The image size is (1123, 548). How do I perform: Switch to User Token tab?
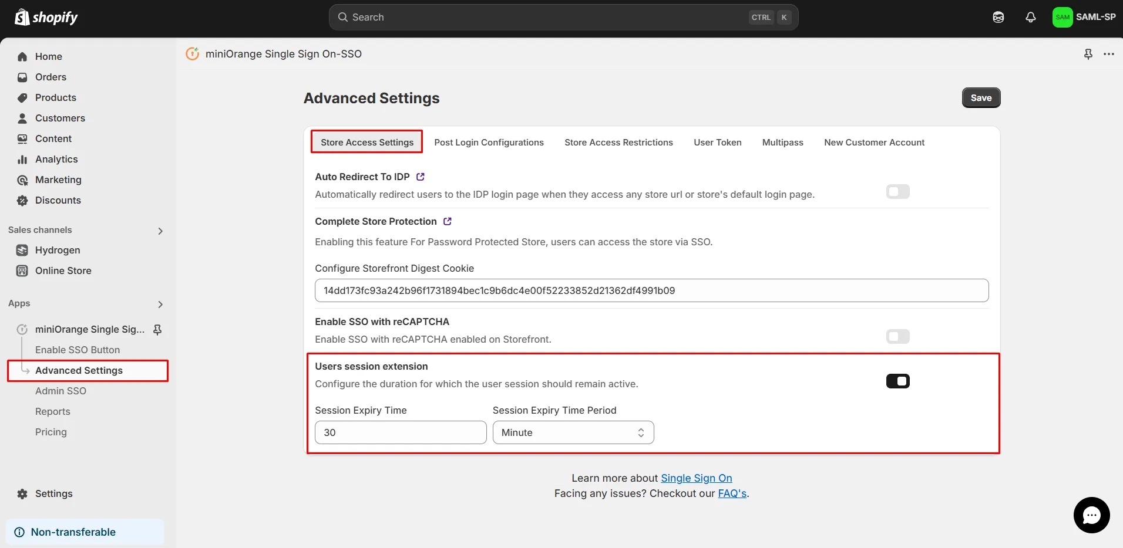tap(718, 143)
